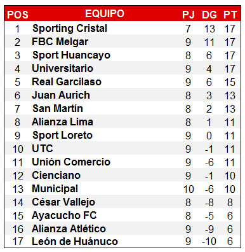
Task: Select the PJ column header
Action: pos(189,15)
